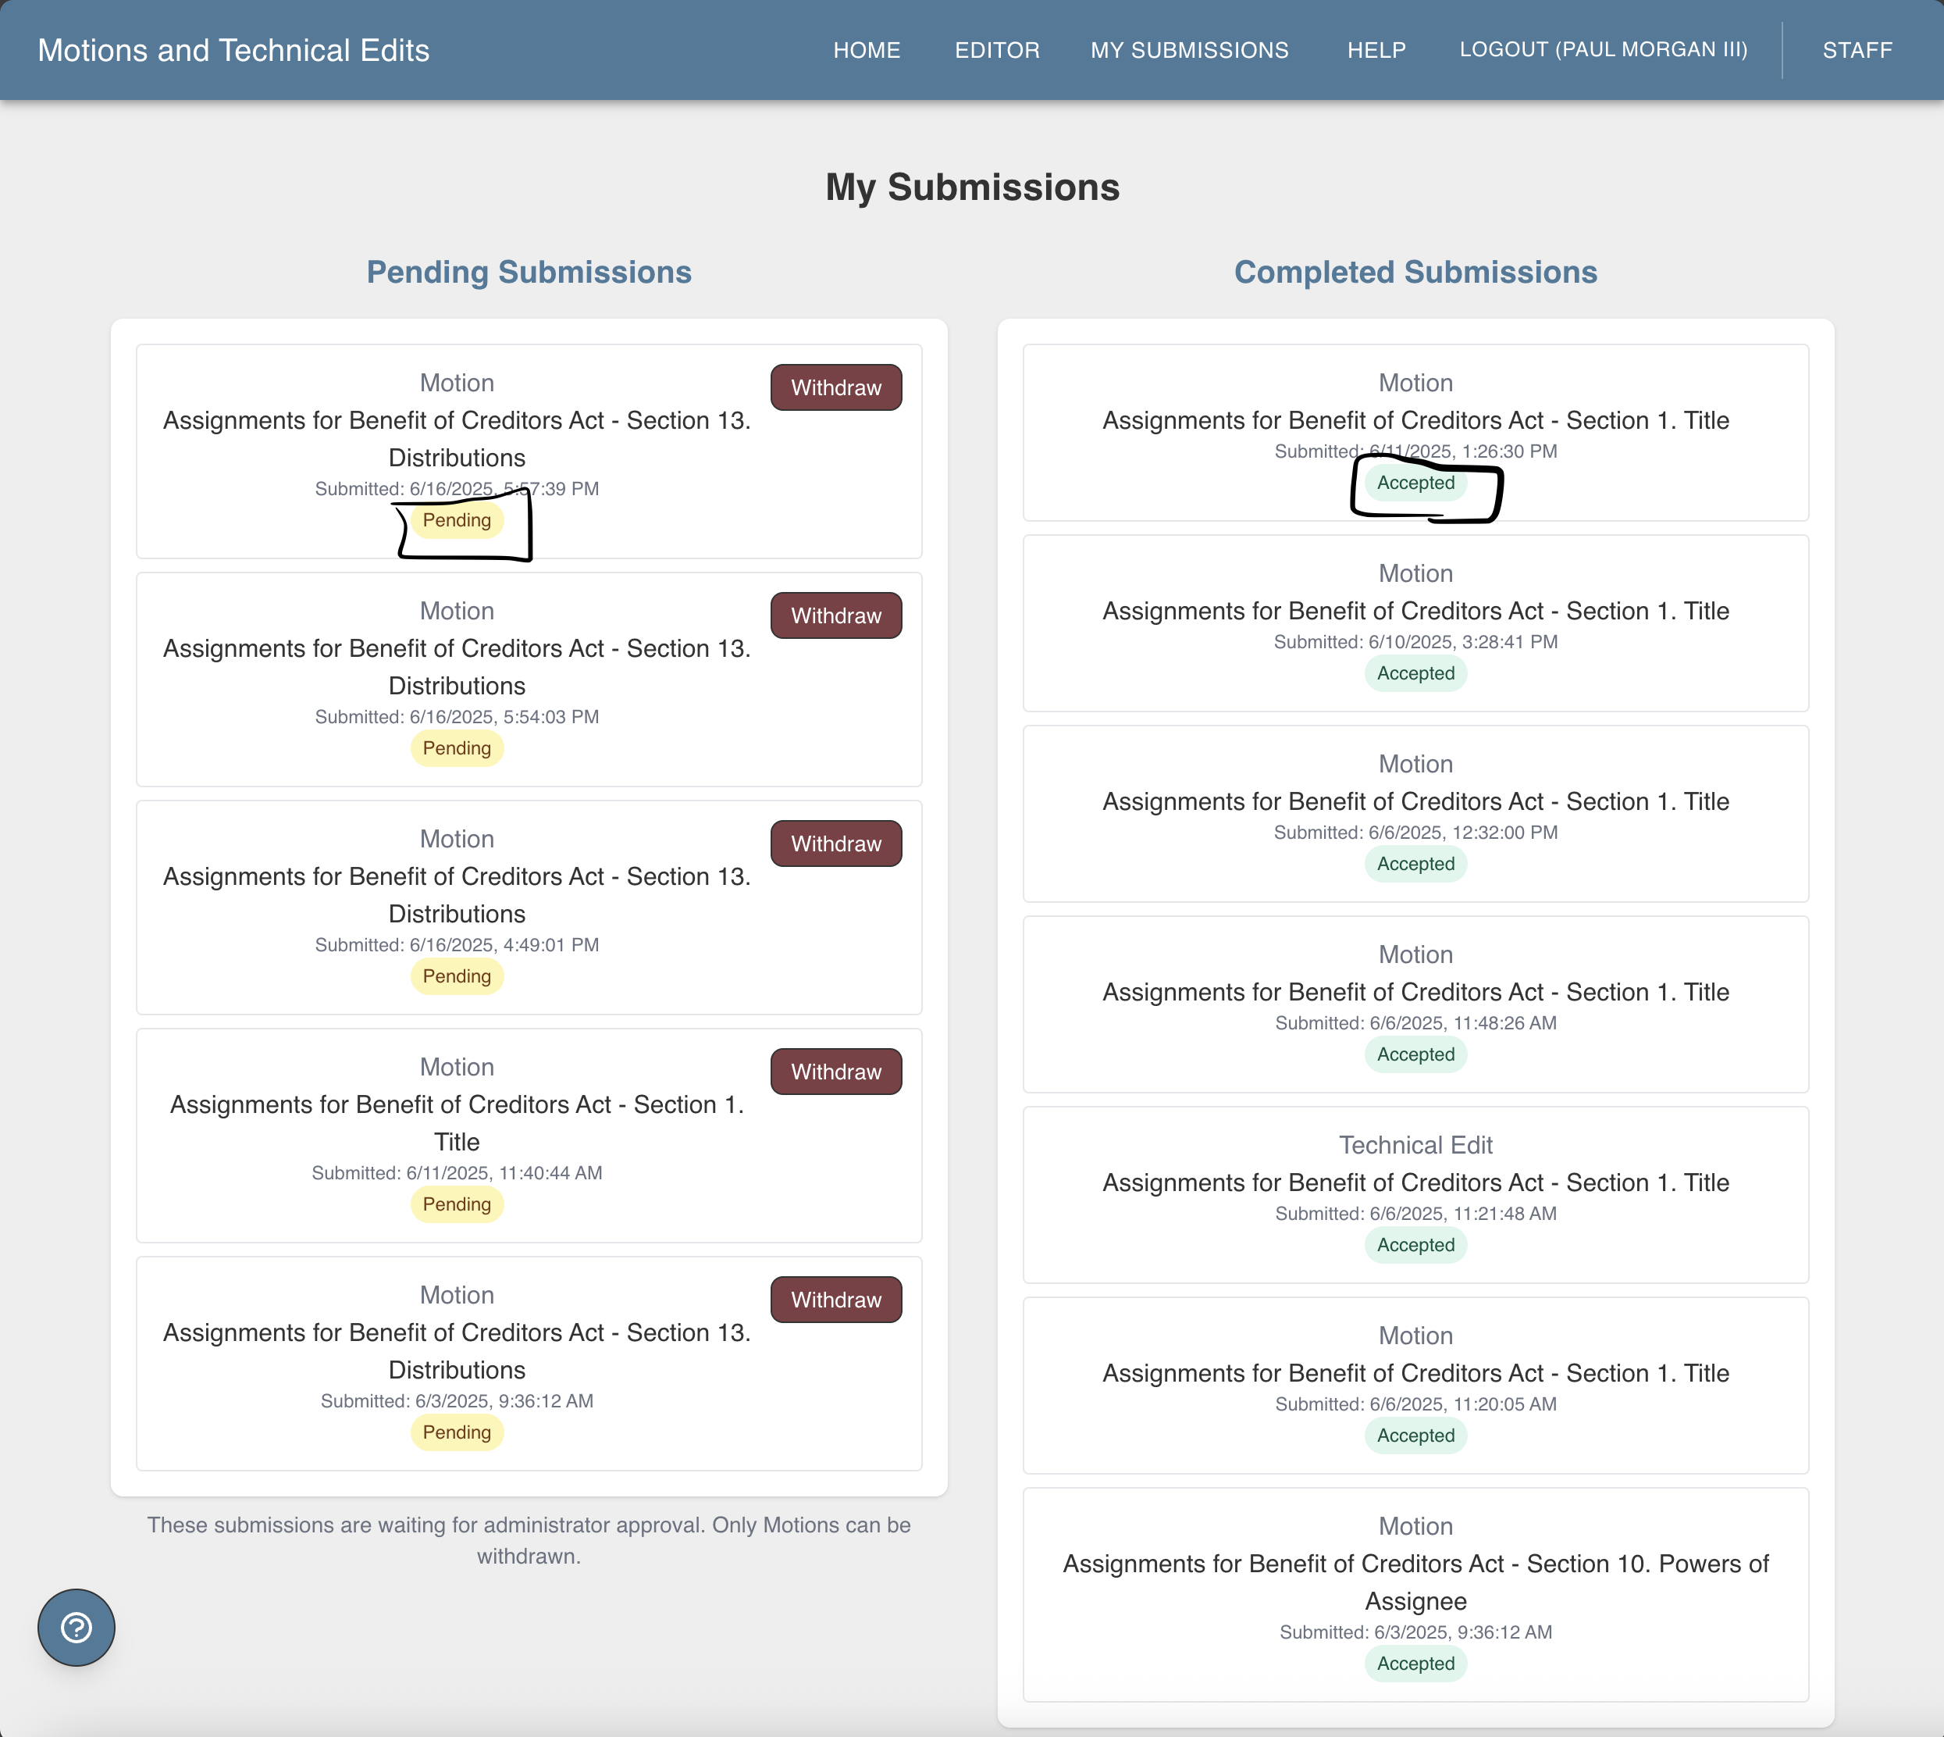Click the 'Technical Edit' card label
1944x1737 pixels.
click(1415, 1145)
